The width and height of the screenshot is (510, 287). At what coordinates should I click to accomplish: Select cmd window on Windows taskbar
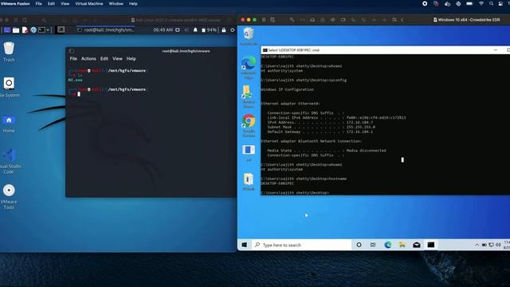[x=431, y=245]
